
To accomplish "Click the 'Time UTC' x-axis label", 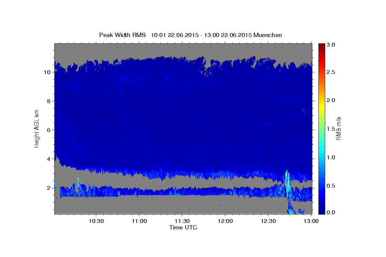I will pyautogui.click(x=183, y=227).
